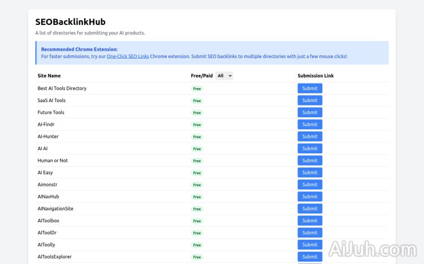Click the Free/Paid column label
The height and width of the screenshot is (264, 424).
pos(202,76)
